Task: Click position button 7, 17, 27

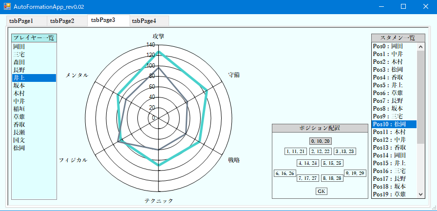Action: pyautogui.click(x=308, y=178)
